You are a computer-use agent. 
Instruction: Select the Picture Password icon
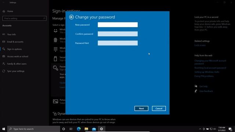(55, 101)
